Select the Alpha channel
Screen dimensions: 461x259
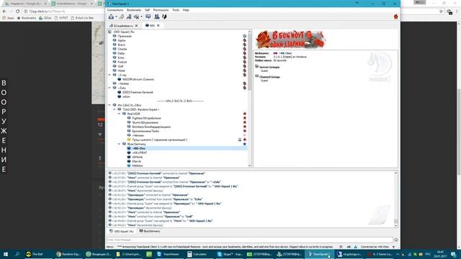point(121,40)
